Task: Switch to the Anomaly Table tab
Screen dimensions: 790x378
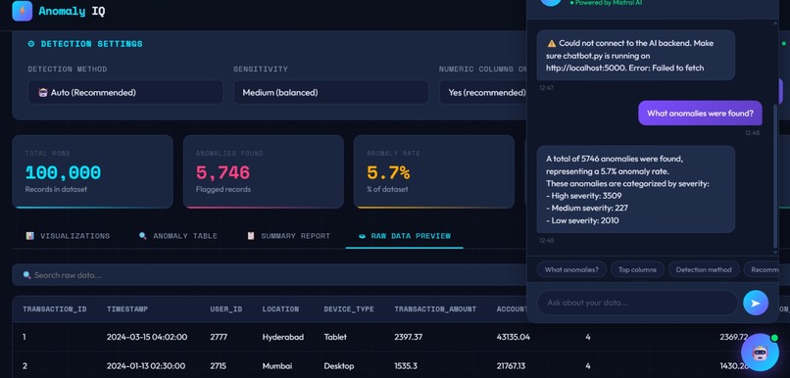Action: [178, 236]
